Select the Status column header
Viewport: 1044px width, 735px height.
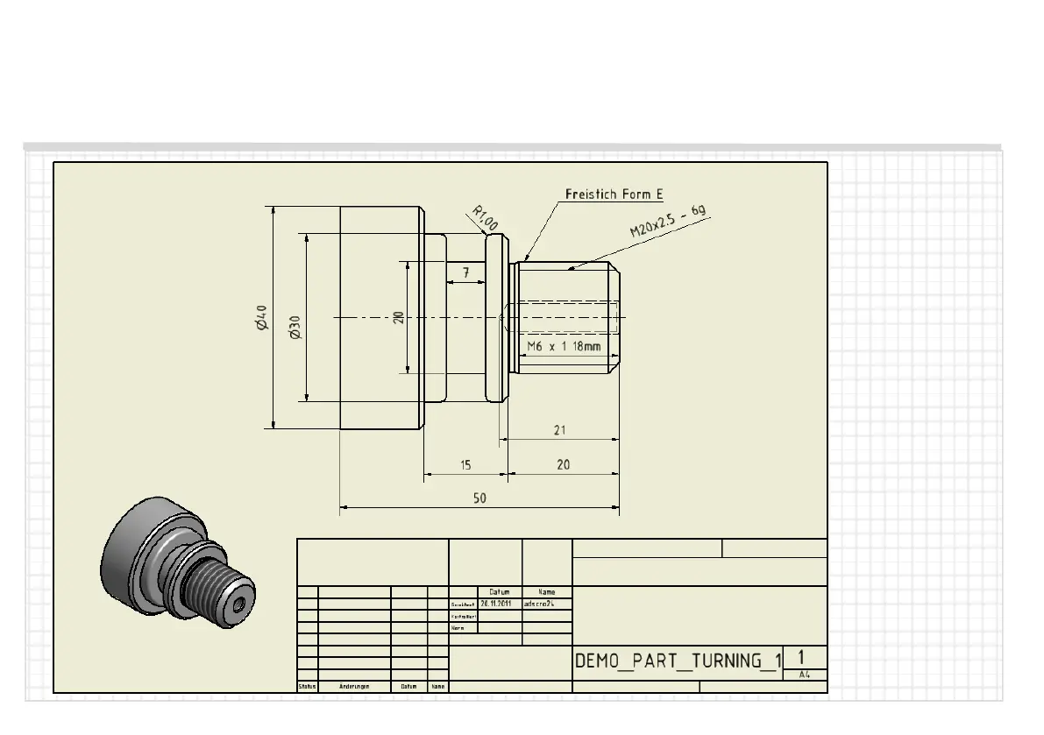(308, 687)
